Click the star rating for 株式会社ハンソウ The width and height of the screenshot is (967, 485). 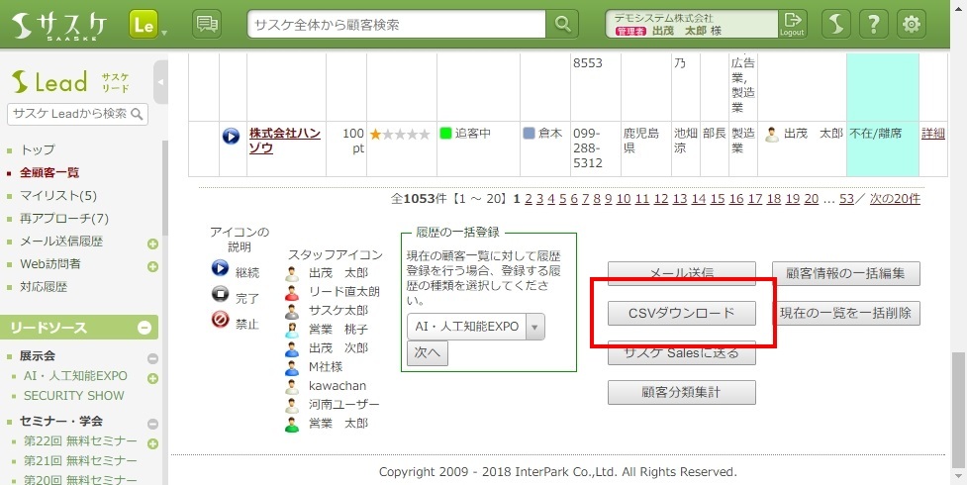pyautogui.click(x=400, y=134)
